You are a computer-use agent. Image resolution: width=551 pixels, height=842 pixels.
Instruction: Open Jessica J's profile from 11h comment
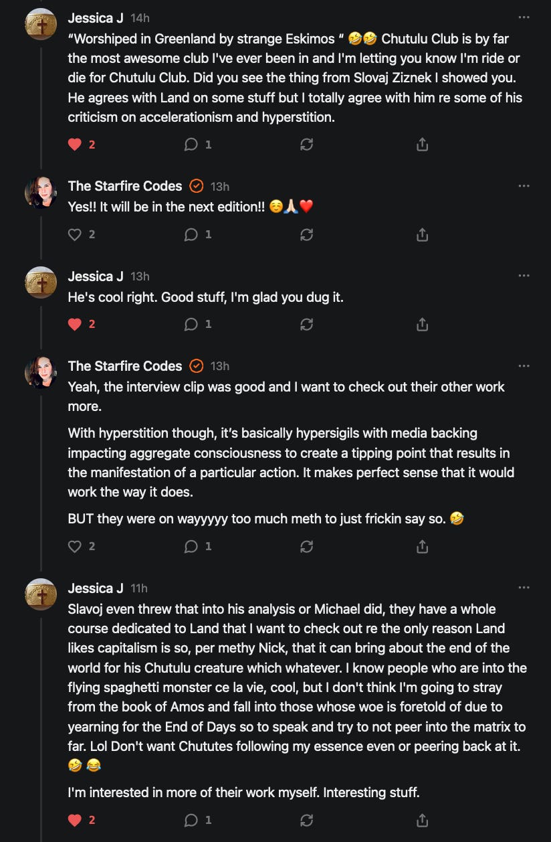tap(96, 588)
